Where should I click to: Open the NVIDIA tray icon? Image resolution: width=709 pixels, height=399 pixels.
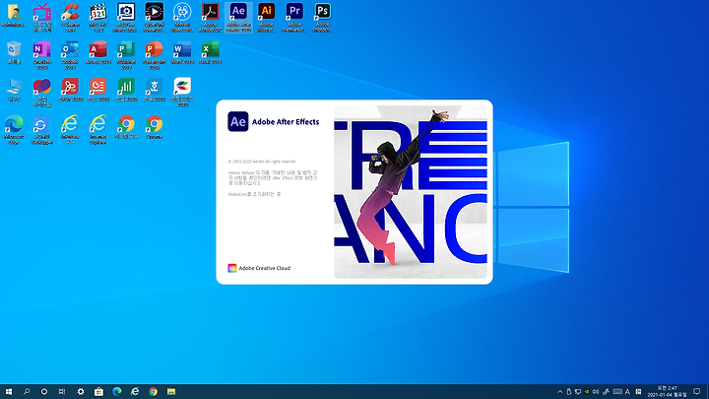pos(587,392)
